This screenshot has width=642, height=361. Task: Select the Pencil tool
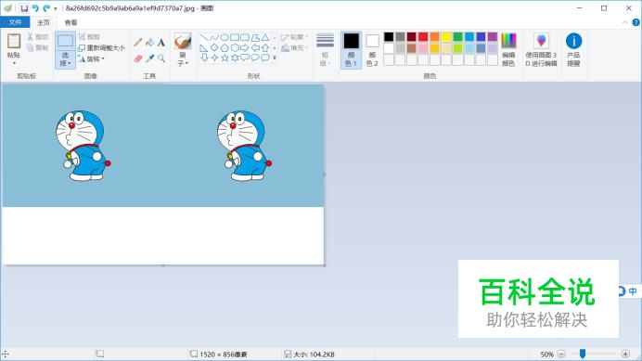[x=138, y=42]
